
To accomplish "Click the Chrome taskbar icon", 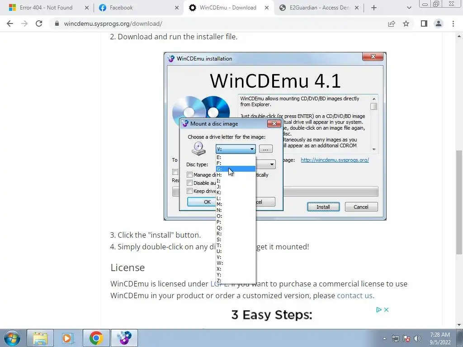I will pyautogui.click(x=96, y=338).
